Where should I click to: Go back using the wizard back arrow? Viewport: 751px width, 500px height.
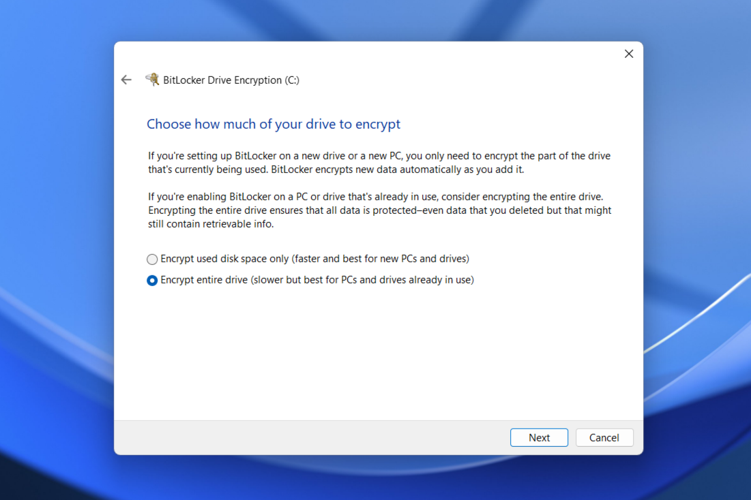(126, 80)
